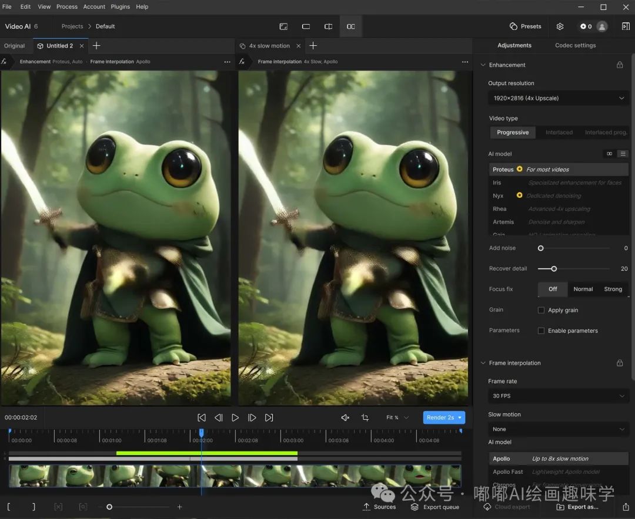The height and width of the screenshot is (519, 635).
Task: Click the filmstrip thumbnail track
Action: (x=235, y=476)
